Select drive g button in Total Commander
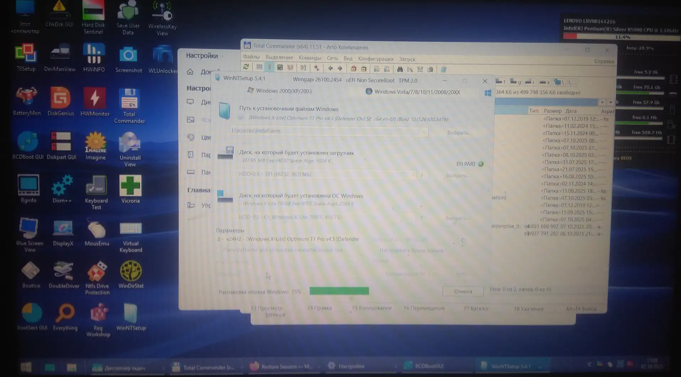This screenshot has width=681, height=377. click(x=515, y=82)
